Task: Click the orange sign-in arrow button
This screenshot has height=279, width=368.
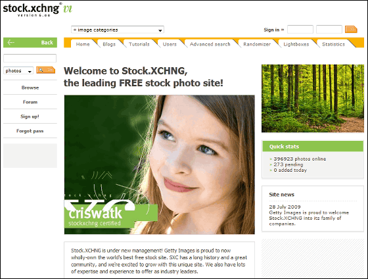Action: 351,30
